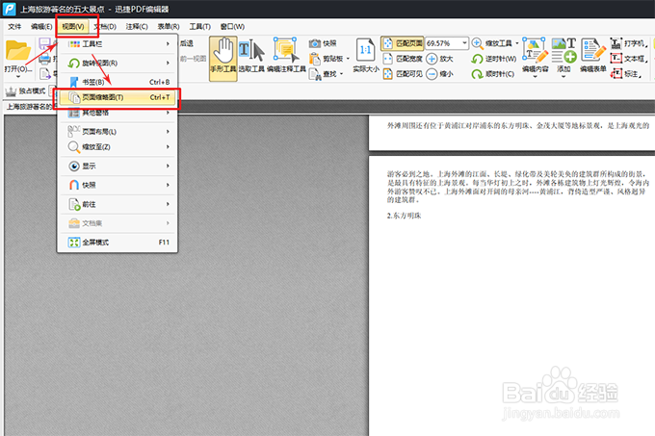The height and width of the screenshot is (436, 655).
Task: Rotate counterclockwise (逆时针)
Action: 494,59
